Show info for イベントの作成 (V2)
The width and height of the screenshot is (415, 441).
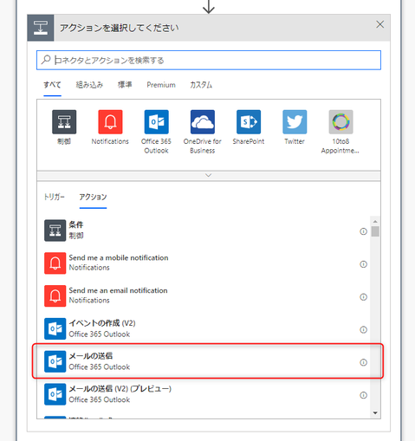click(x=363, y=329)
